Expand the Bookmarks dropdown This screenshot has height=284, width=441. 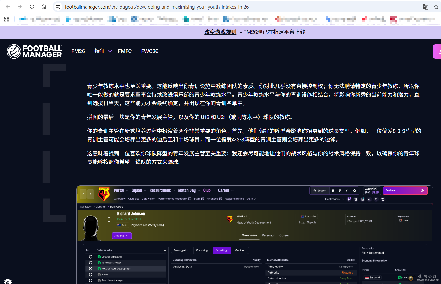click(335, 199)
